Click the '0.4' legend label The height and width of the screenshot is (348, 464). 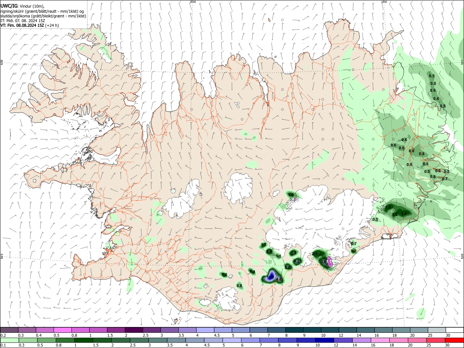point(39,335)
